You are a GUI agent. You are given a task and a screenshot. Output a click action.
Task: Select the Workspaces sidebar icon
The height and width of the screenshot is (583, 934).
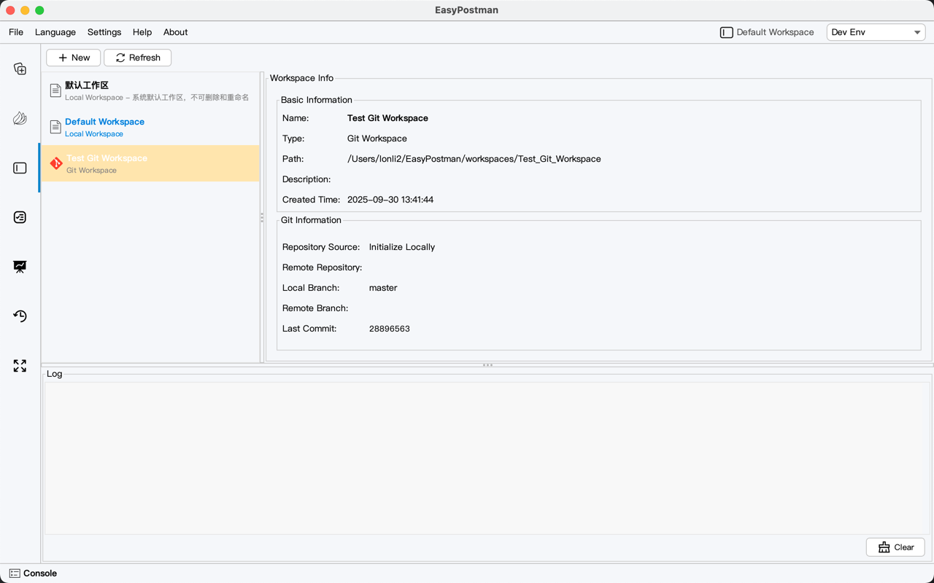pyautogui.click(x=20, y=168)
